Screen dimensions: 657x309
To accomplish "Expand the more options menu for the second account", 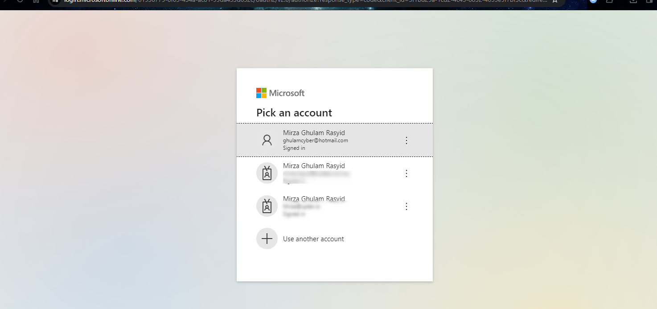I will [x=406, y=173].
